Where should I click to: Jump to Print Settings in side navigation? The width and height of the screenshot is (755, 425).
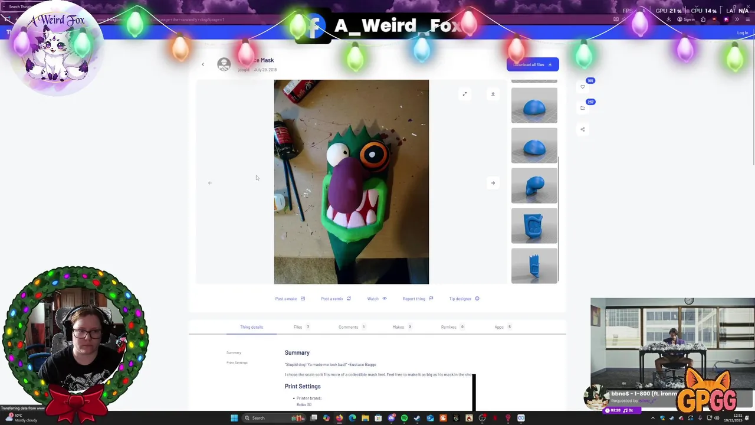click(x=237, y=363)
